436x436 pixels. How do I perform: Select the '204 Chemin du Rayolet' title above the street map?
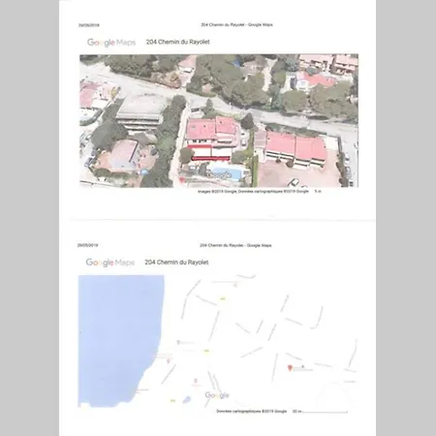(176, 263)
